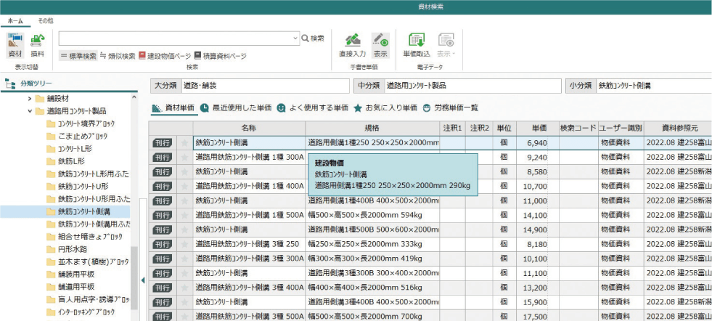Screen dimensions: 712x321
Task: Favorite star for the 14,100 row
Action: point(184,216)
